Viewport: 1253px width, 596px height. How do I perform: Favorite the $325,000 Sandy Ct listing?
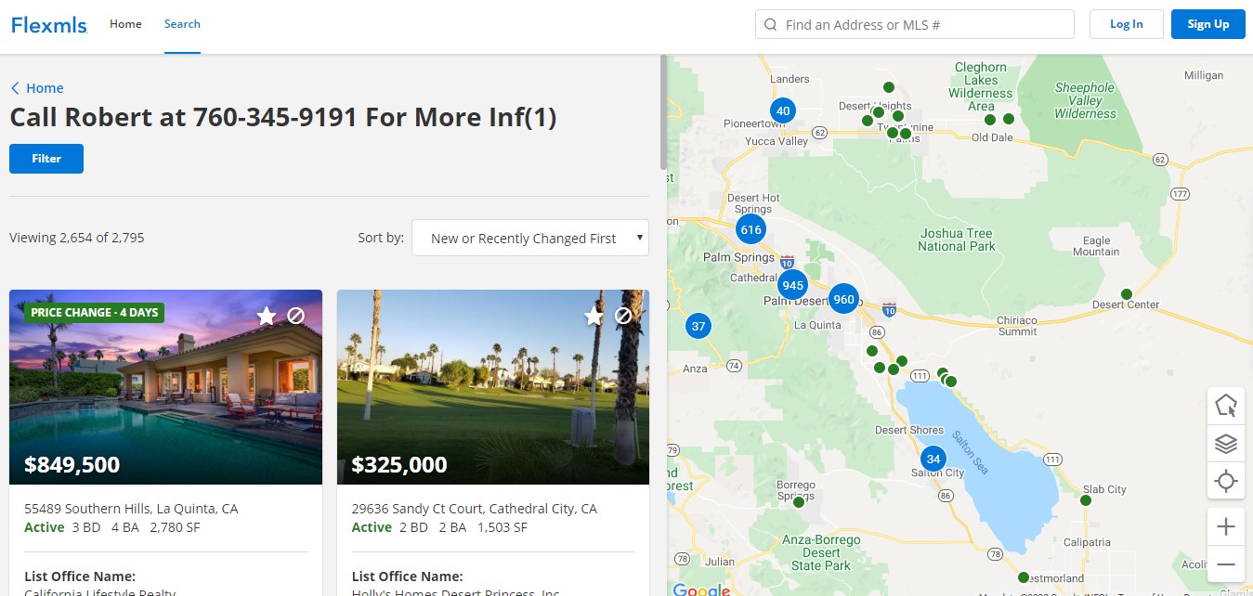594,316
